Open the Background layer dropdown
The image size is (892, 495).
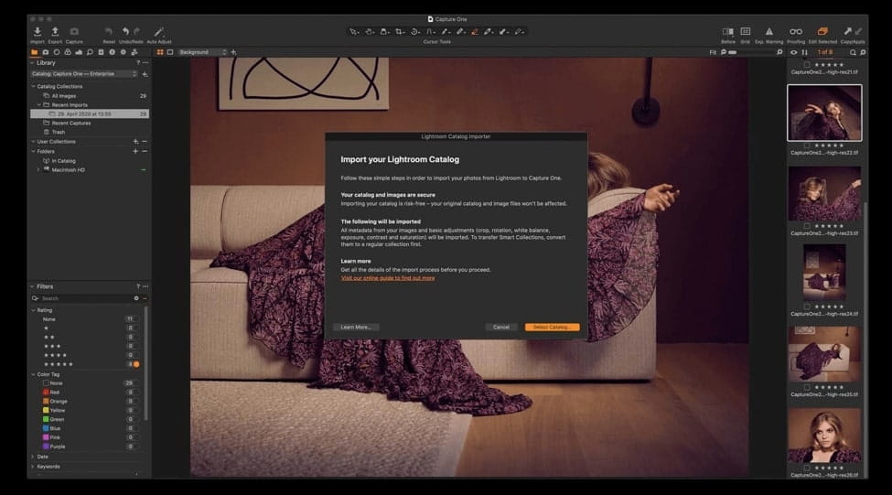click(x=202, y=52)
